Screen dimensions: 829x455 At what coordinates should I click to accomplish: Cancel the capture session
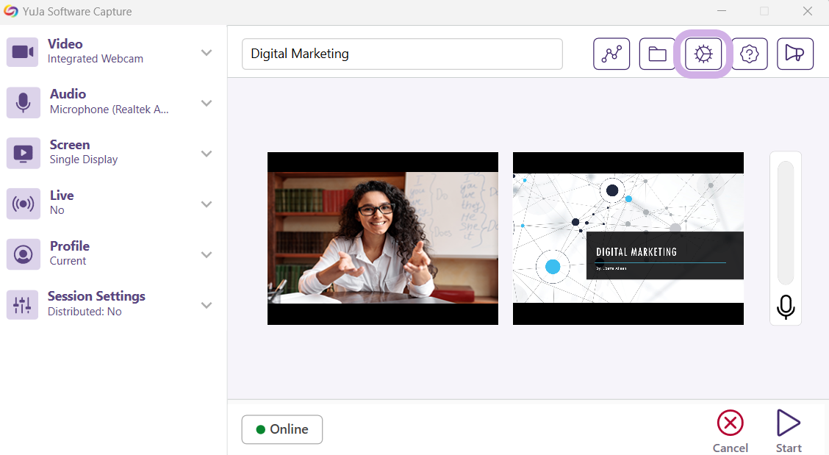[730, 431]
